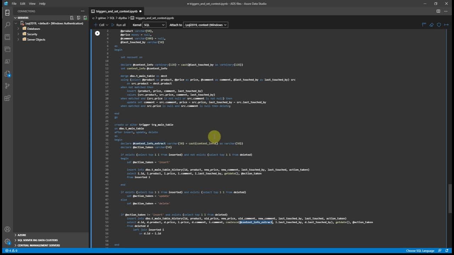The height and width of the screenshot is (255, 454).
Task: Click 'declare @action_taken varchar(50)' line
Action: pos(146,147)
